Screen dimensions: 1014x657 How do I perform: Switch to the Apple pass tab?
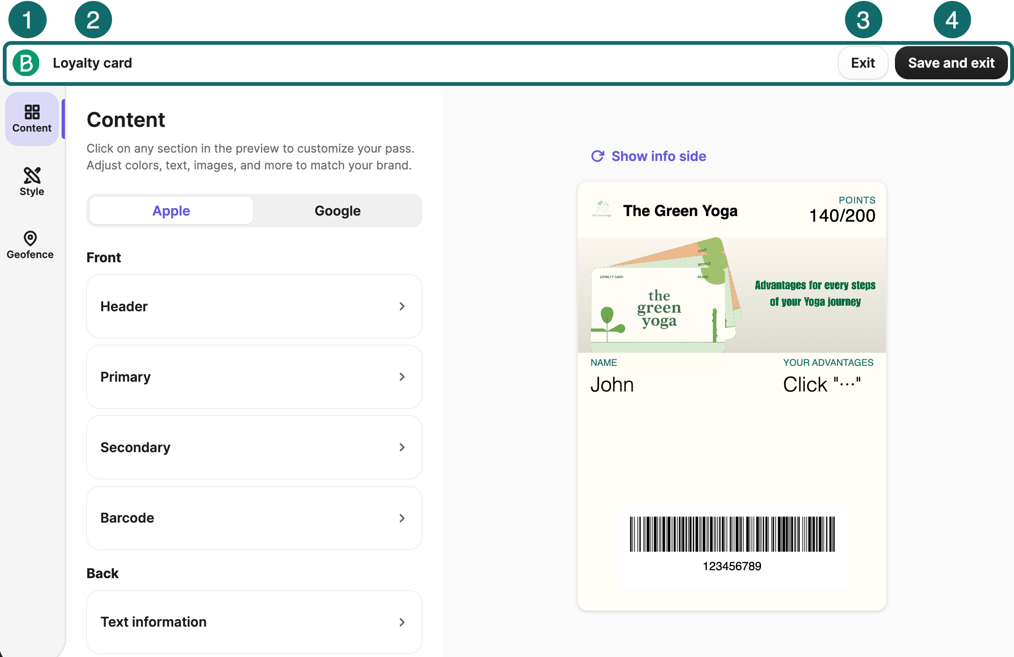[x=171, y=211]
